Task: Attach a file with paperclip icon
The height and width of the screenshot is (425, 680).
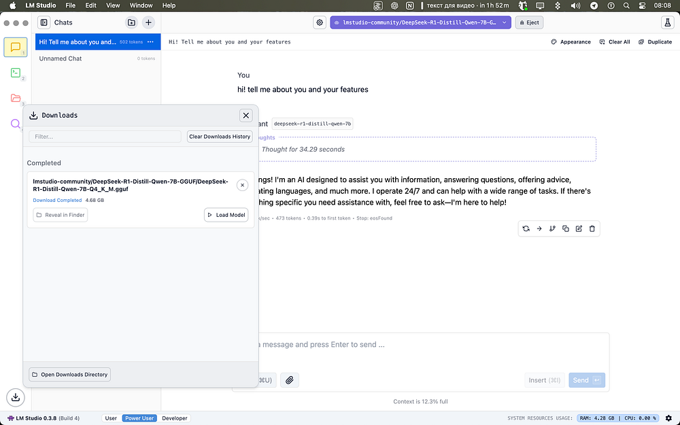Action: 289,380
